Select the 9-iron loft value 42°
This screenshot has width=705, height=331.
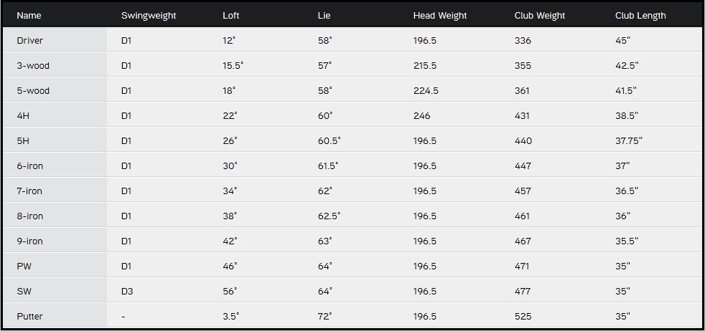pos(230,241)
